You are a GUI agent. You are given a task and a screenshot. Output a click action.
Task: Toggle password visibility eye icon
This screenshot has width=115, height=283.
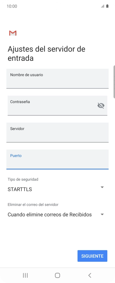click(101, 106)
